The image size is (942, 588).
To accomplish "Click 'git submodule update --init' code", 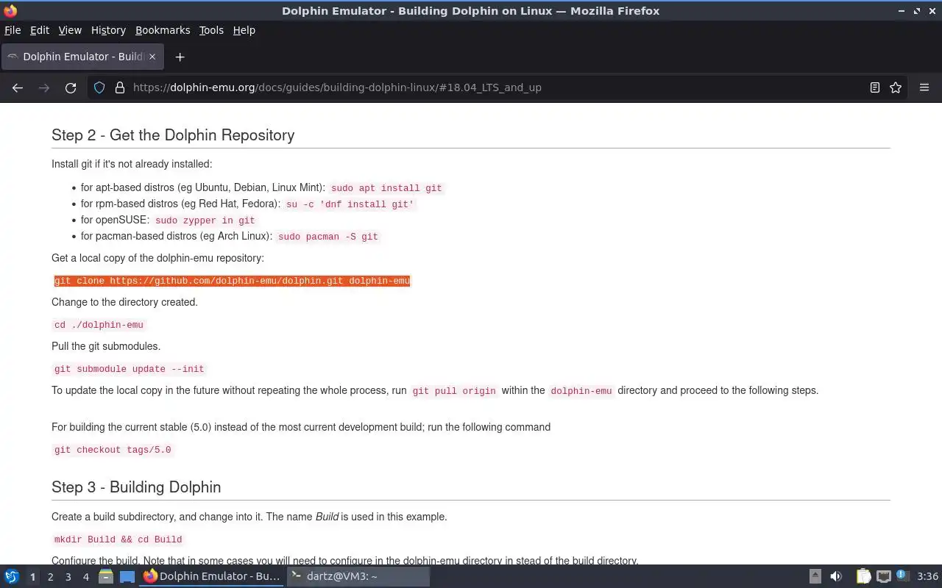I will tap(130, 369).
